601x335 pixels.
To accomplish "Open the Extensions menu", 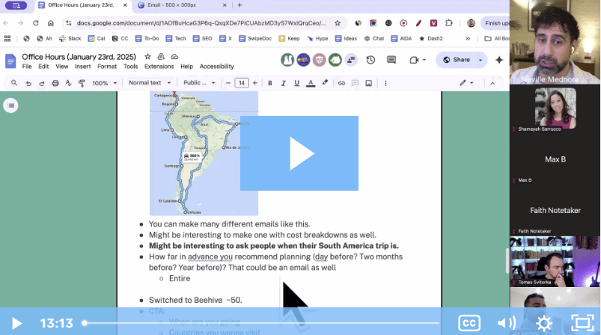I will tap(159, 67).
